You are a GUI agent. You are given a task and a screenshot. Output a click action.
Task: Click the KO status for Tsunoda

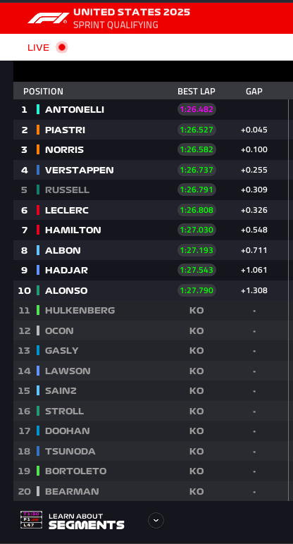point(197,451)
